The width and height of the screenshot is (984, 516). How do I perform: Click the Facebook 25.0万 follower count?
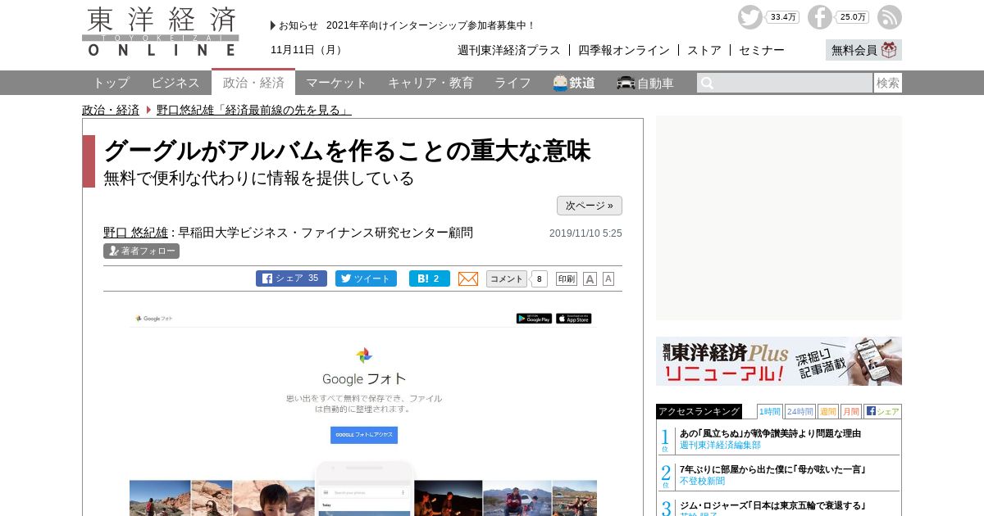point(853,17)
